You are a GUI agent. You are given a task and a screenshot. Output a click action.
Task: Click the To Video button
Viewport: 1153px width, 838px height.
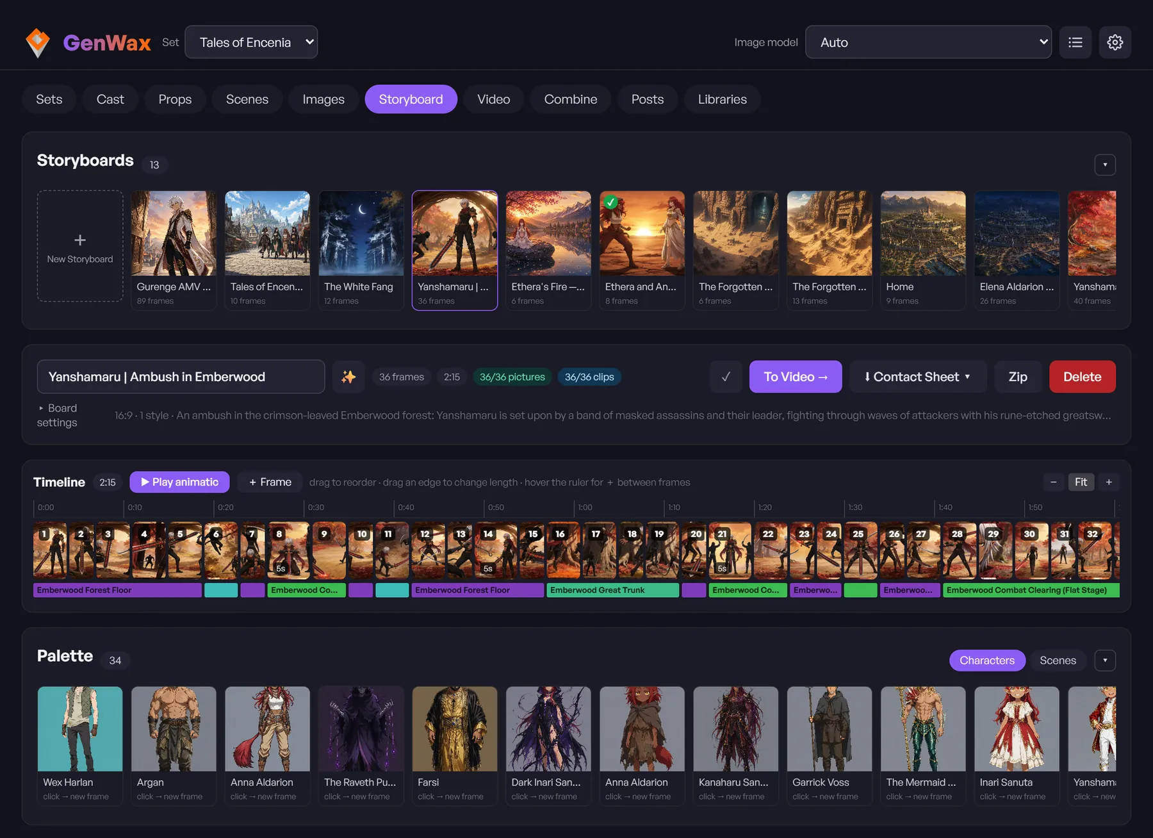pos(796,377)
